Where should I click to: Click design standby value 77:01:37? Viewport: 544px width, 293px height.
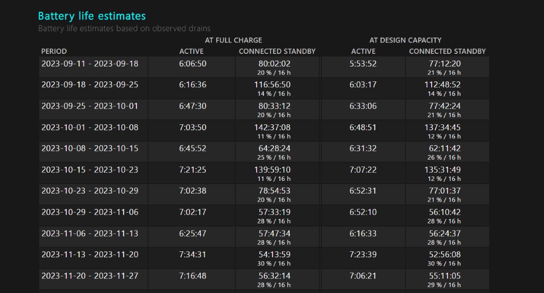[444, 191]
